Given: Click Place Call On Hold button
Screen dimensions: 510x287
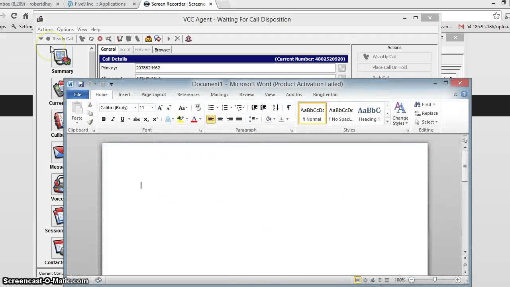Looking at the screenshot, I should pyautogui.click(x=394, y=67).
